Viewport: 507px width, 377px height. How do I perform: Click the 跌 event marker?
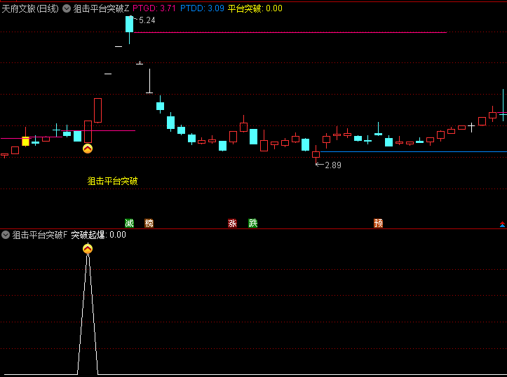(253, 223)
